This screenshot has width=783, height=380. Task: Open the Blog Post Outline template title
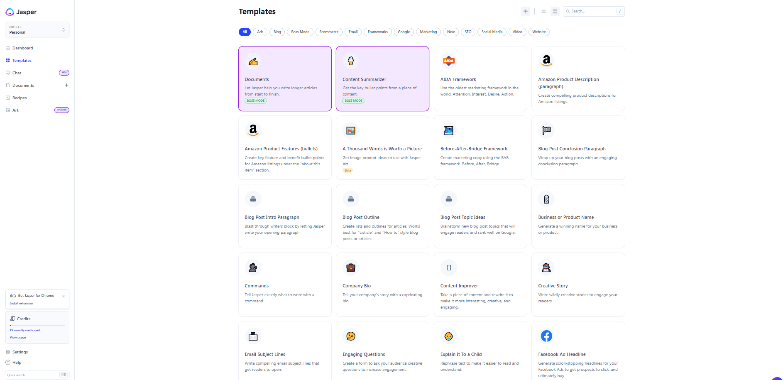(361, 218)
